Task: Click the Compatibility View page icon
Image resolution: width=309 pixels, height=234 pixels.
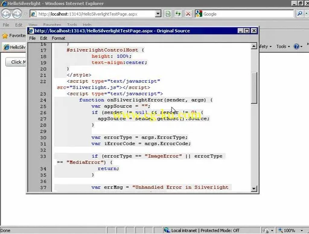Action: tap(168, 14)
